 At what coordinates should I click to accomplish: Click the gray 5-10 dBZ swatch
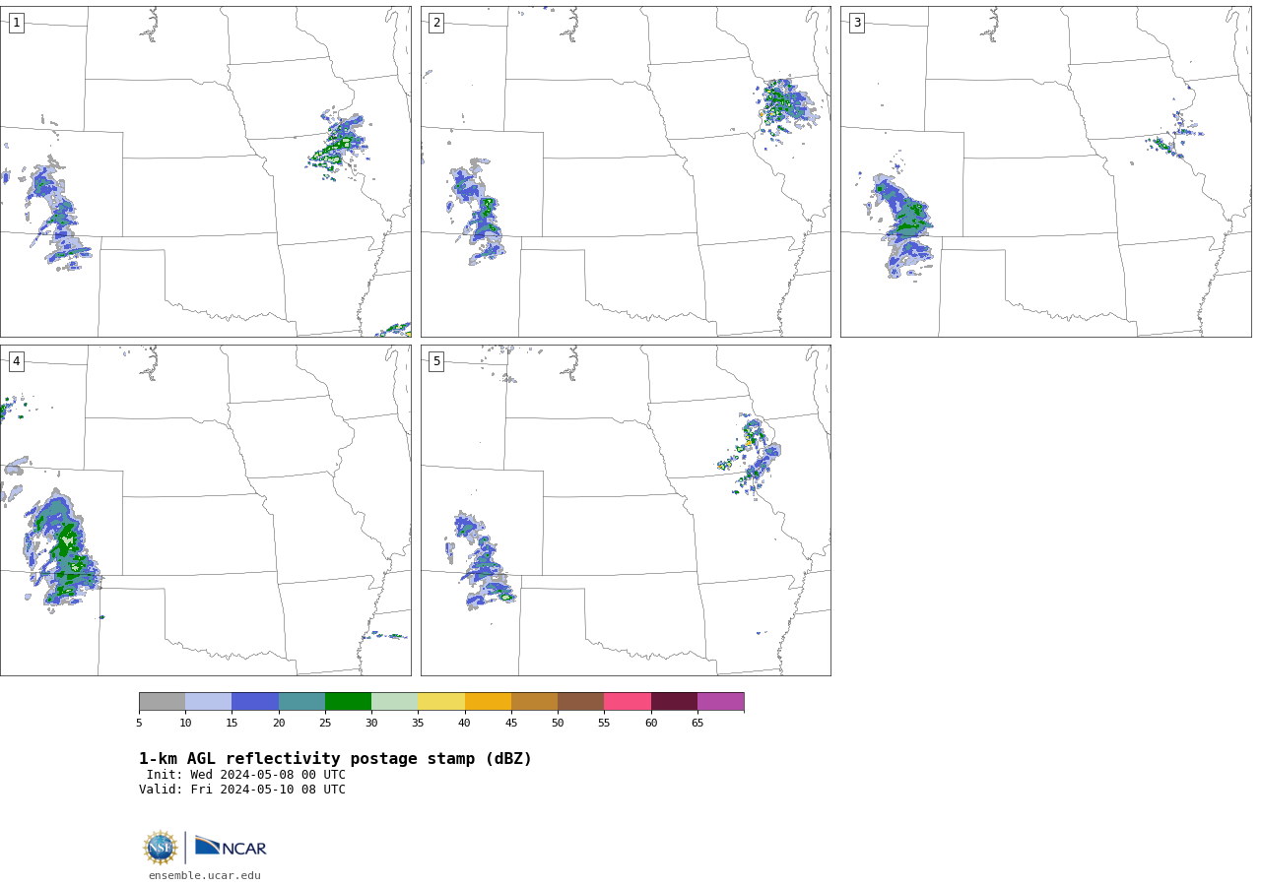tap(162, 702)
